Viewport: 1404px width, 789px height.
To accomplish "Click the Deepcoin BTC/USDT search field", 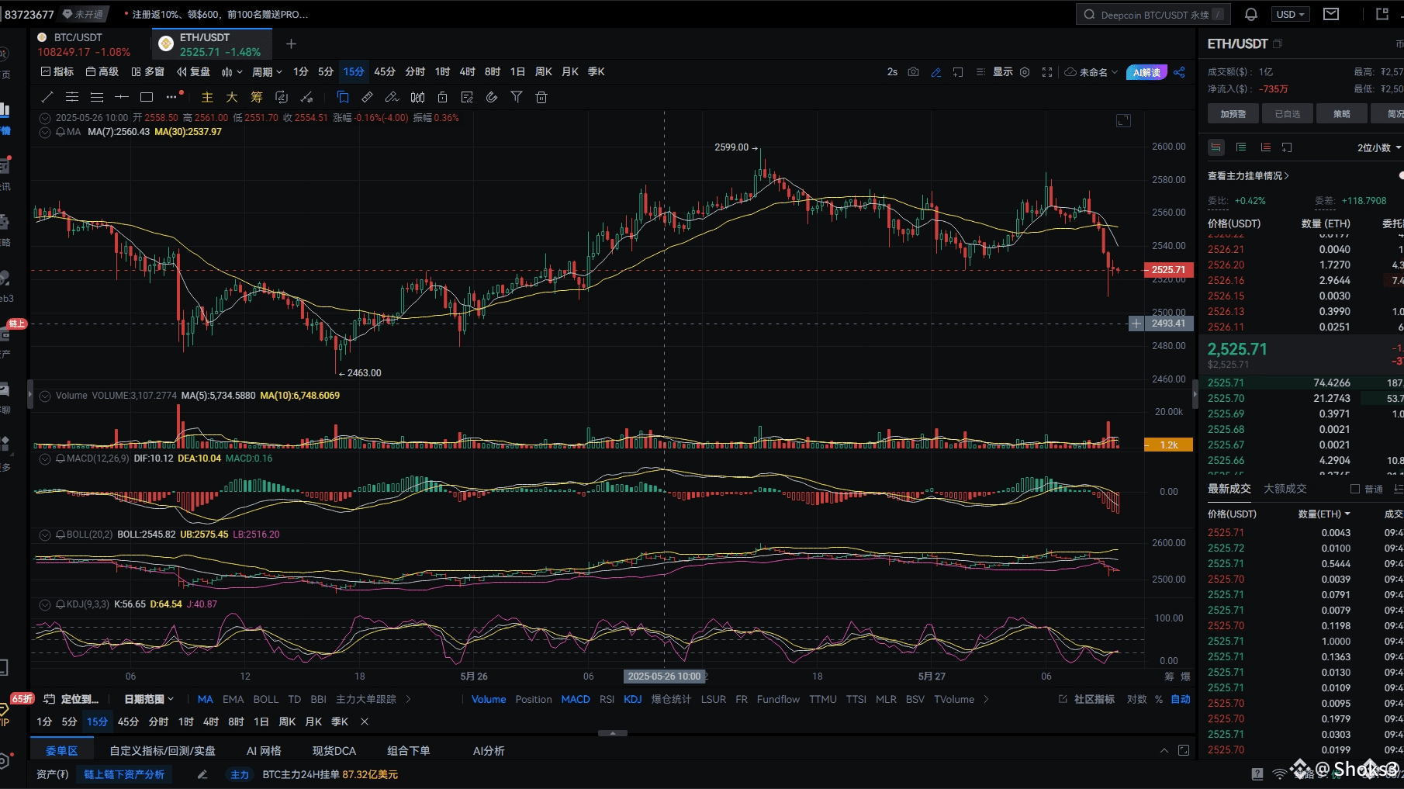I will (x=1153, y=14).
